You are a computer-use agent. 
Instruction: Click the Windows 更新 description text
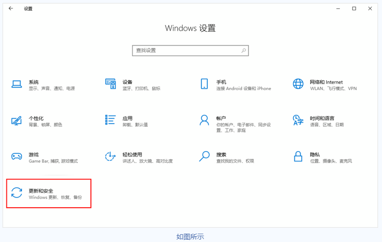click(55, 197)
